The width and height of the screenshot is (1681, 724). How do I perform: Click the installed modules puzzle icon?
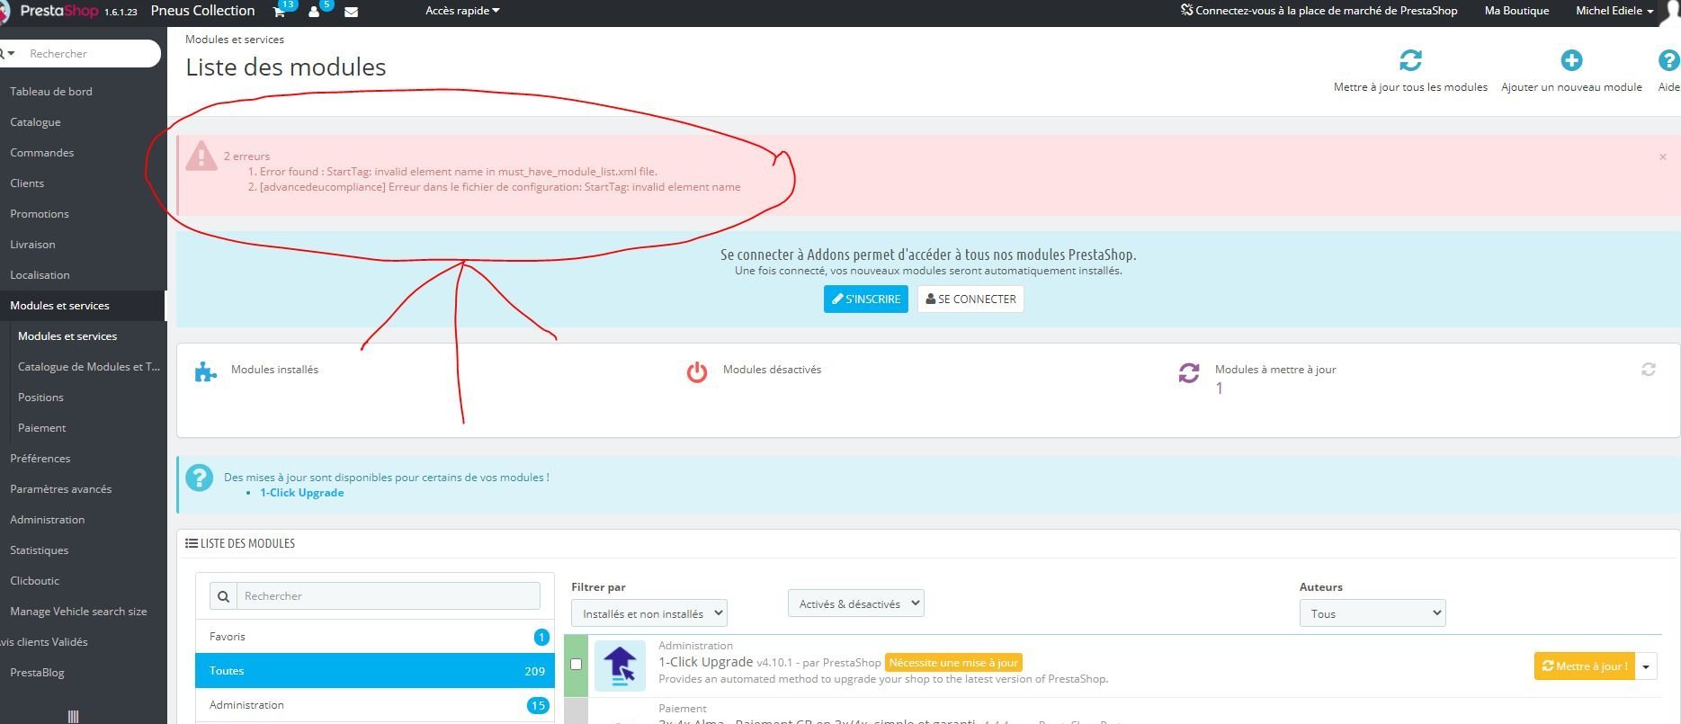[x=206, y=371]
